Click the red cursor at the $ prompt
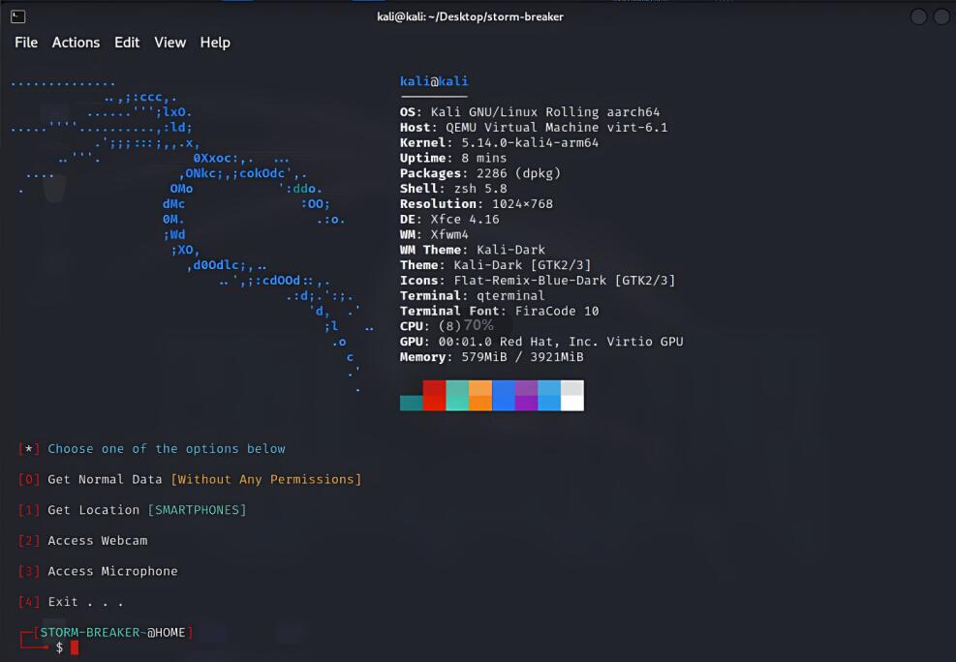 pyautogui.click(x=75, y=648)
